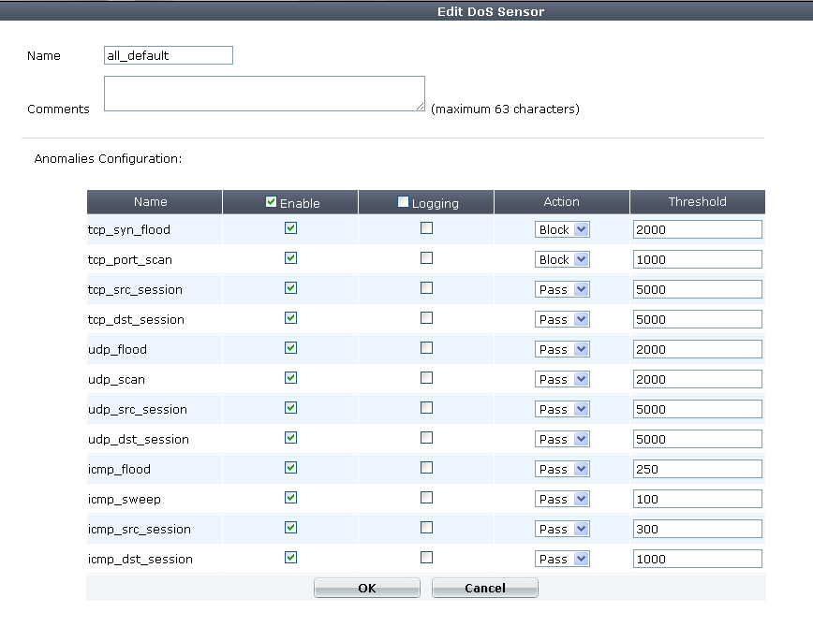Edit the tcp_syn_flood Threshold field
The height and width of the screenshot is (627, 813).
click(697, 229)
